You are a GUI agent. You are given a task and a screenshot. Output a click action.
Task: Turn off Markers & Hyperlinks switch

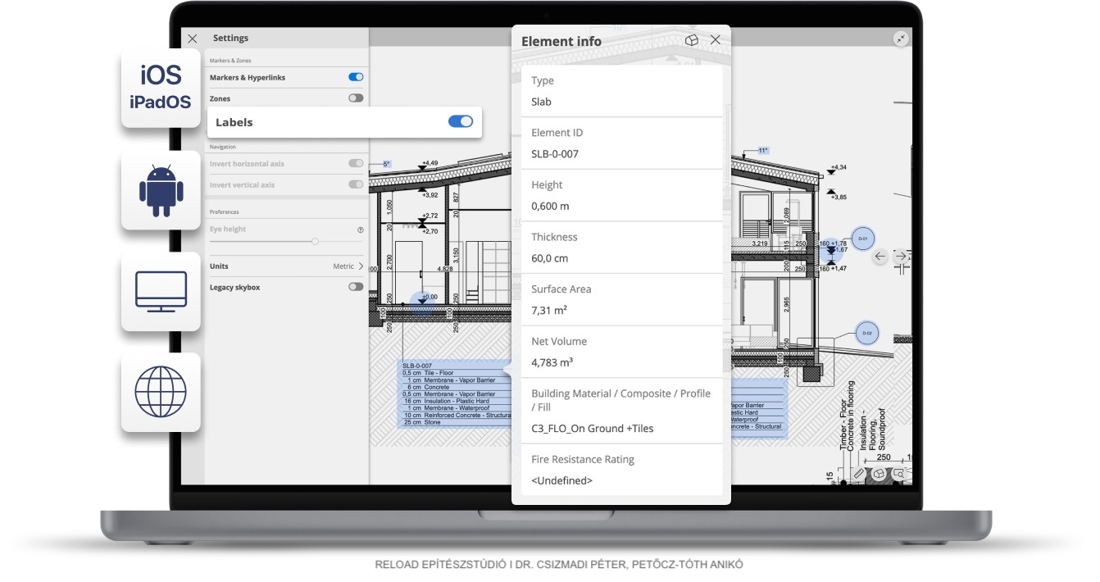coord(356,77)
